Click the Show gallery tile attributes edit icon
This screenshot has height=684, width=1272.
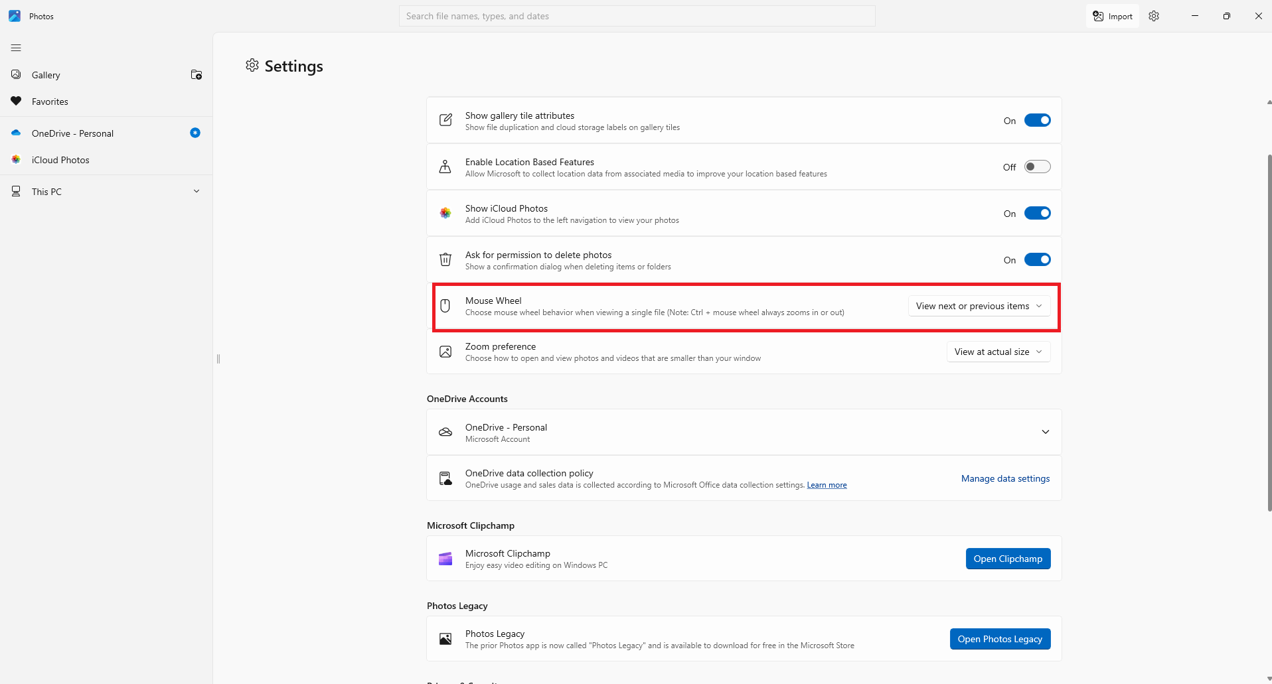(445, 121)
